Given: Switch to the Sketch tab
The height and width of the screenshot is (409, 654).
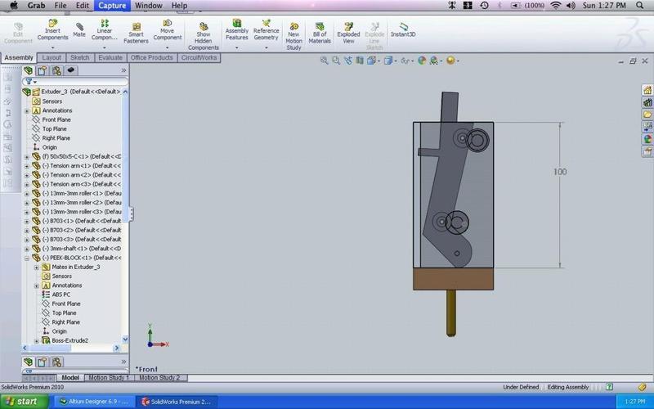Looking at the screenshot, I should [79, 58].
